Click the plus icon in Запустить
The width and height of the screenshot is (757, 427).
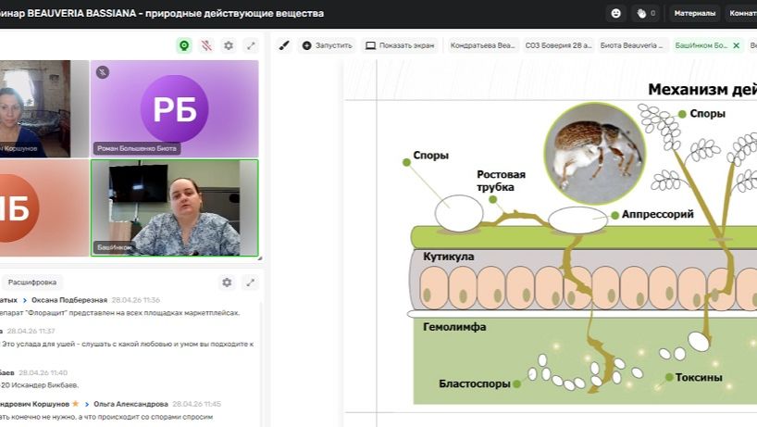click(306, 45)
